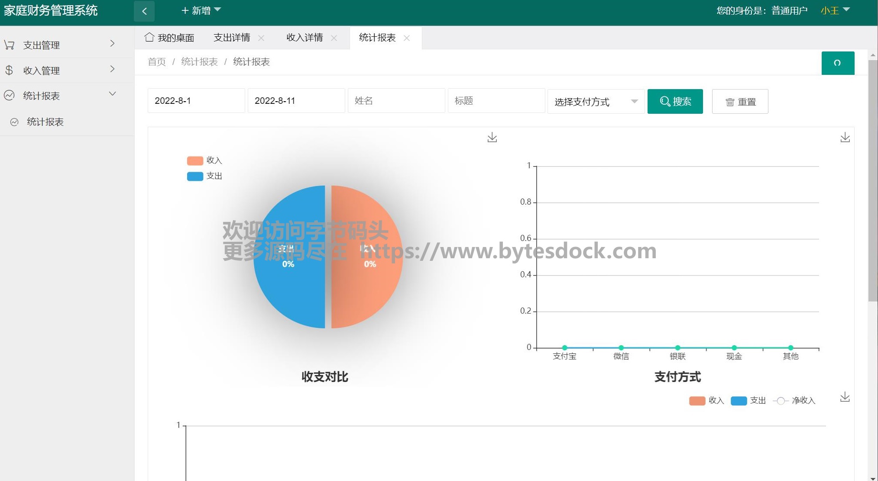Download the bottom chart image
The image size is (878, 481).
point(845,397)
